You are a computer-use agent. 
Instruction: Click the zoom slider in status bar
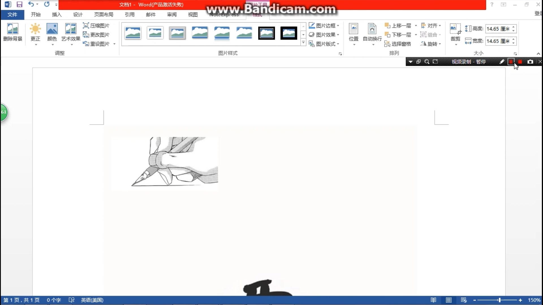tap(499, 300)
